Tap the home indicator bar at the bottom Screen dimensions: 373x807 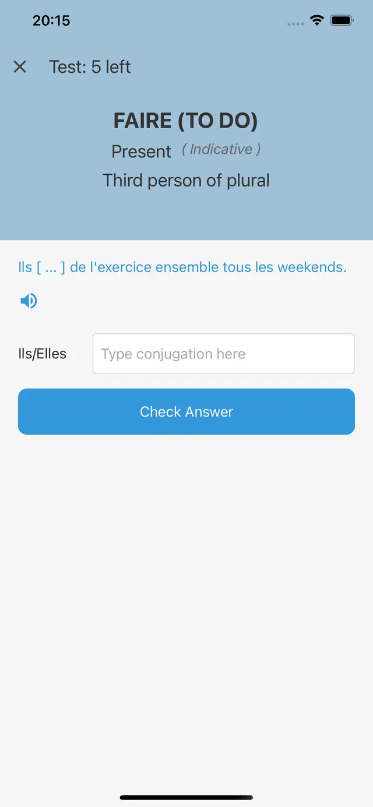[186, 797]
